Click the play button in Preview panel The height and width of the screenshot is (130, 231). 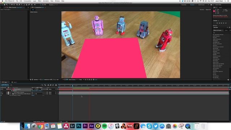221,23
